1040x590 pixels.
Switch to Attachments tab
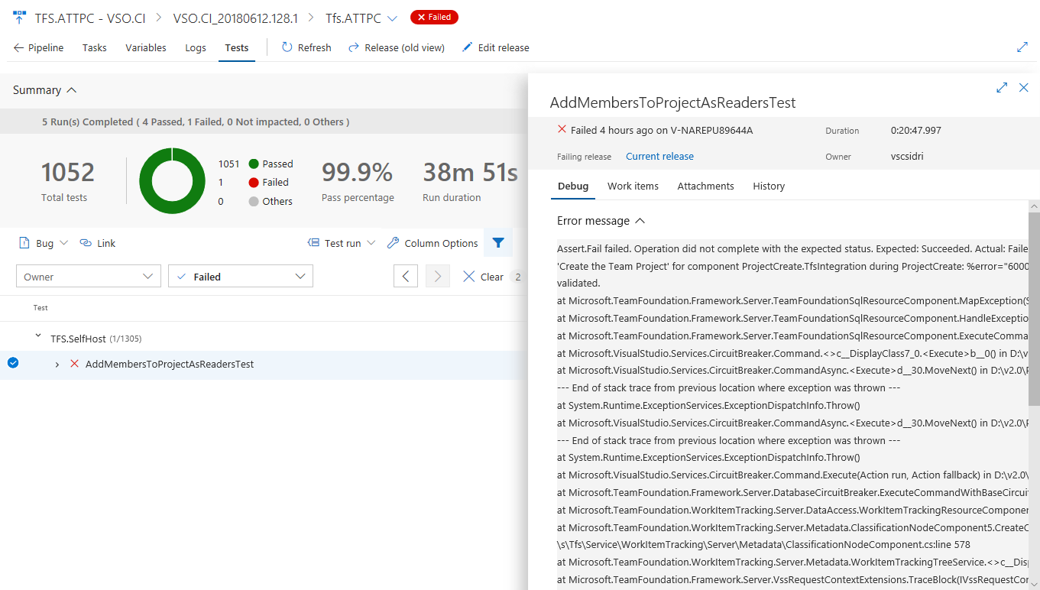(705, 186)
